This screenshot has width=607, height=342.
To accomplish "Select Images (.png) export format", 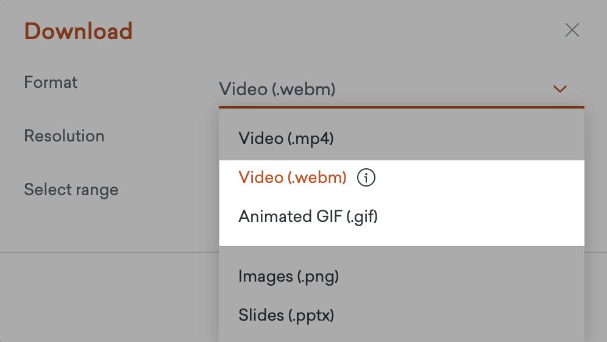I will pos(402,276).
